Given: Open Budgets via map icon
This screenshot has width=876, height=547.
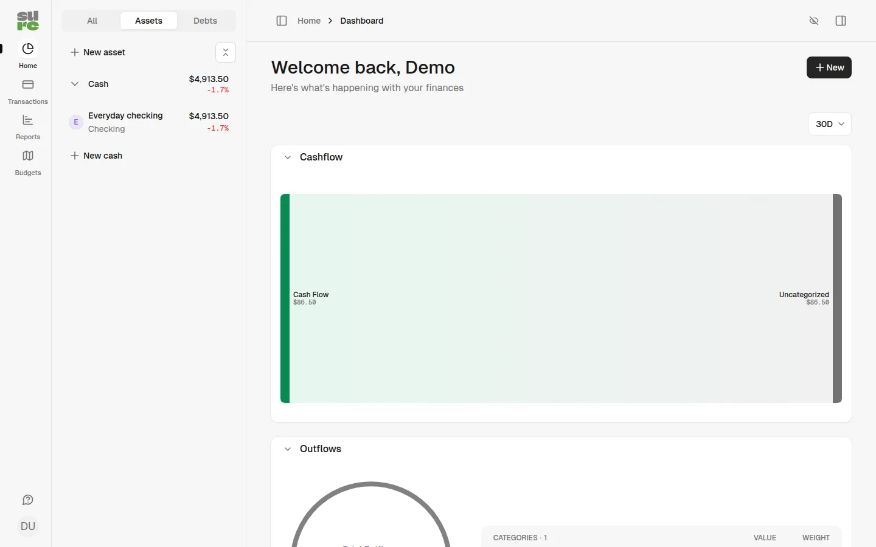Looking at the screenshot, I should [28, 156].
